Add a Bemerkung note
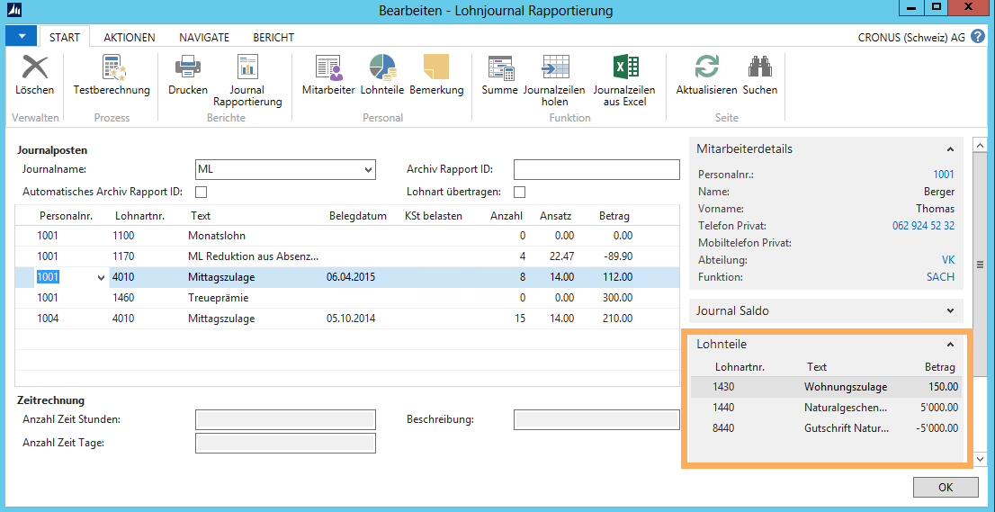This screenshot has height=512, width=995. point(436,68)
